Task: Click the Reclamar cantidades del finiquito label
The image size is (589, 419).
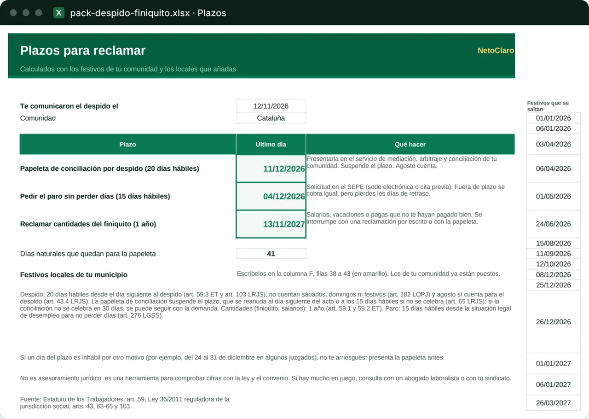Action: (88, 224)
